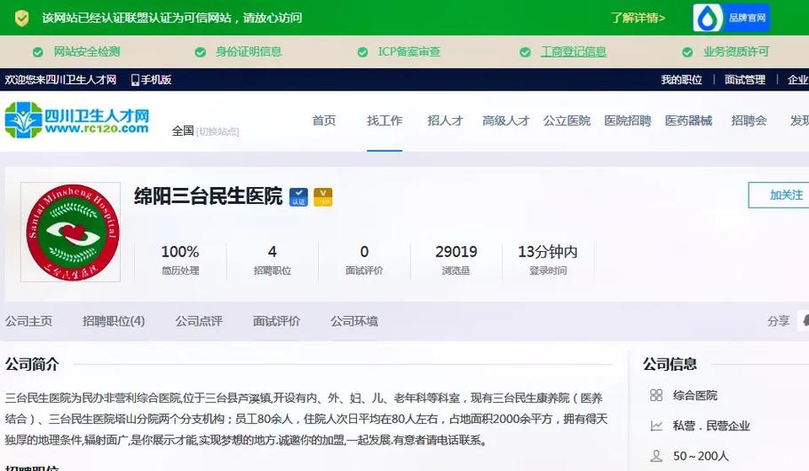
Task: Open 了解详情 link in green banner
Action: click(x=638, y=18)
